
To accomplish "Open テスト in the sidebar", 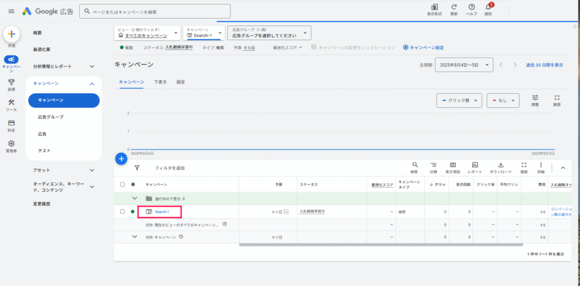I will [44, 151].
